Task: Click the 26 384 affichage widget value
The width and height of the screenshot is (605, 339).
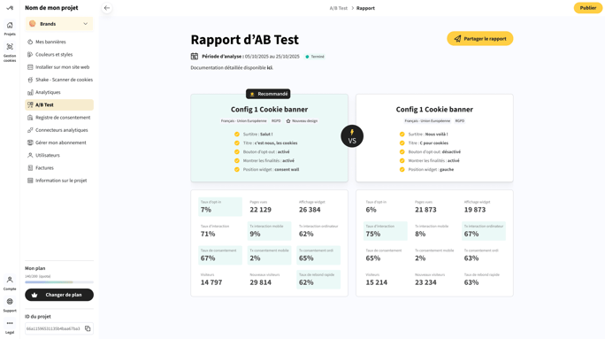Action: pyautogui.click(x=310, y=210)
